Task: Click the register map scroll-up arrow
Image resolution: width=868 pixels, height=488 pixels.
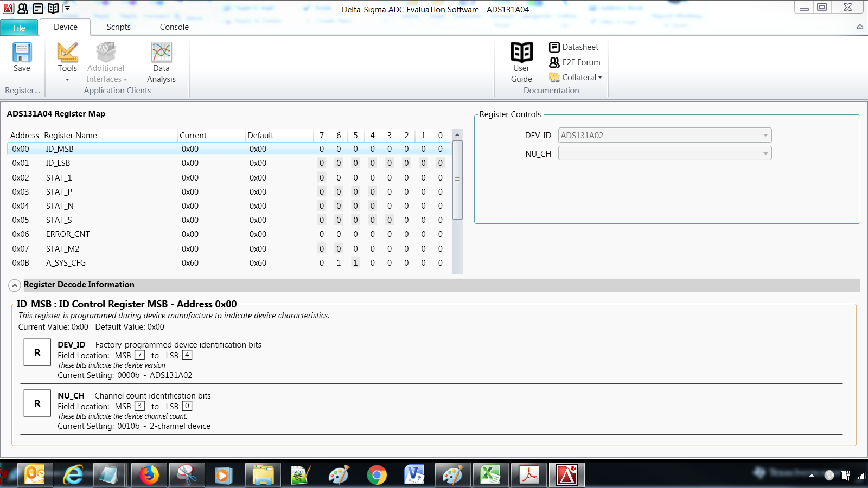Action: pos(457,134)
